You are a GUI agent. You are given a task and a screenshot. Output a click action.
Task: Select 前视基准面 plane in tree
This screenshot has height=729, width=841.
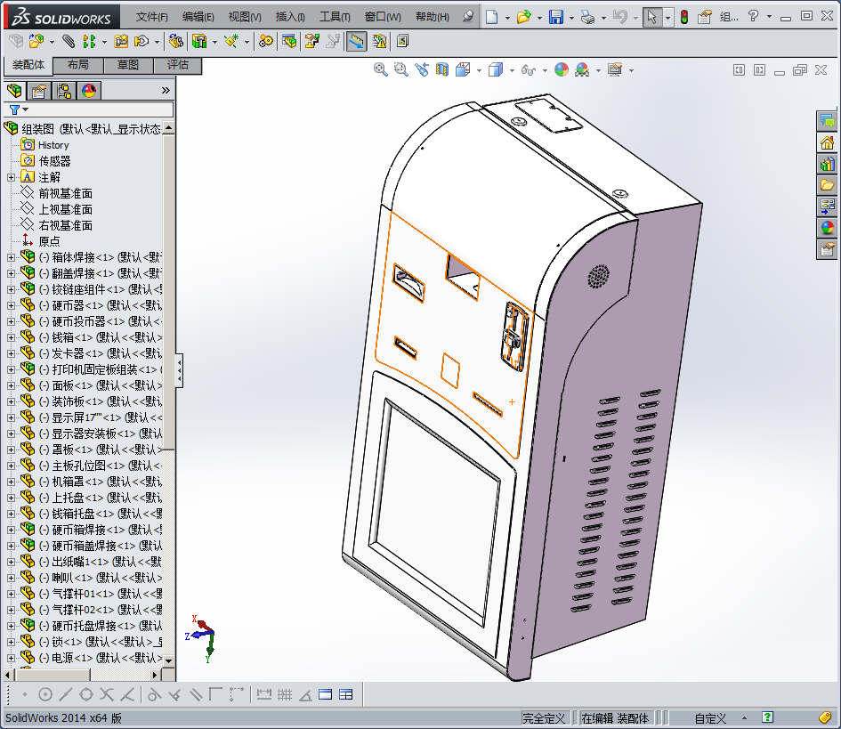[x=66, y=193]
